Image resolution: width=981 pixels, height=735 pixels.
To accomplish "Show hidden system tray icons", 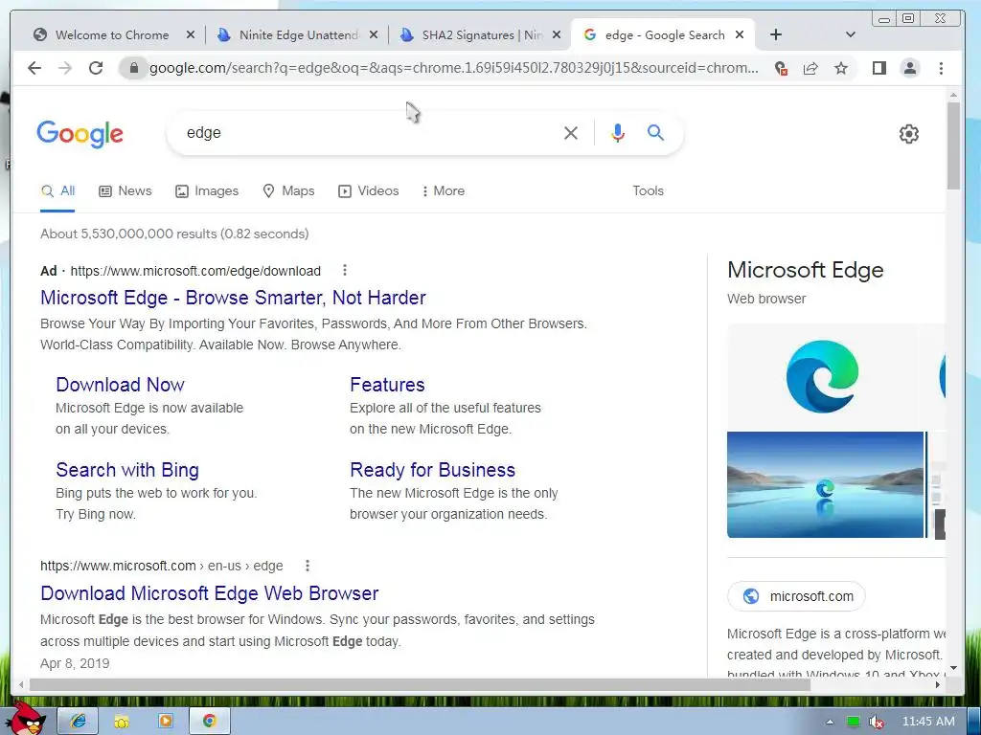I will (x=830, y=722).
